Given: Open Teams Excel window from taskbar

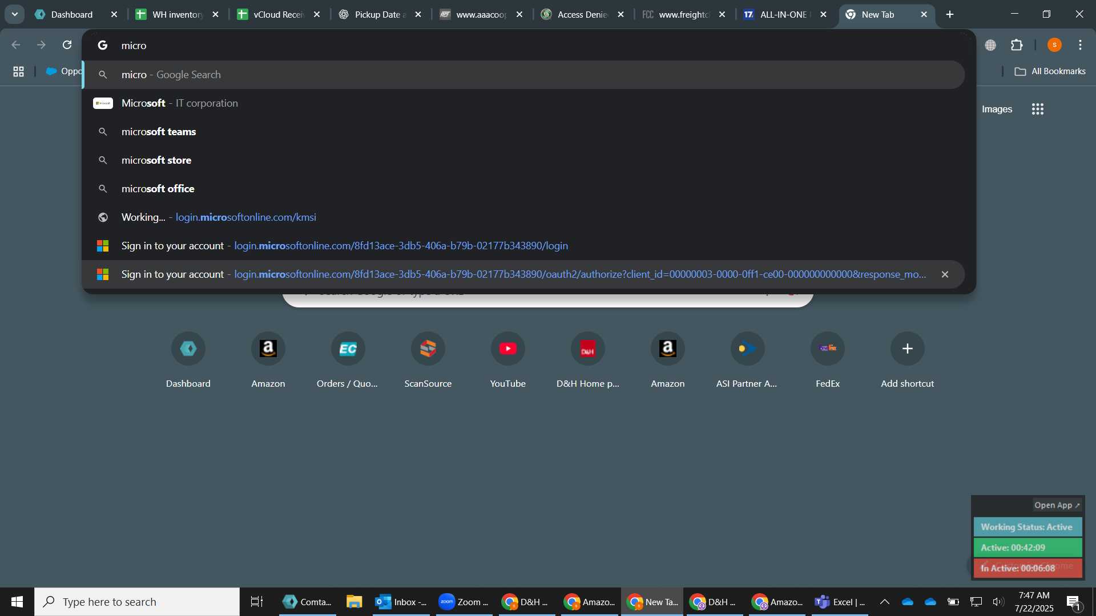Looking at the screenshot, I should pos(840,602).
